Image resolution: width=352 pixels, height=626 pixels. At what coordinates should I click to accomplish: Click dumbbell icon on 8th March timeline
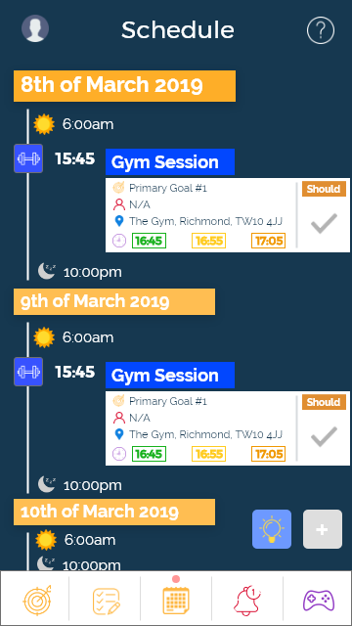click(x=28, y=158)
